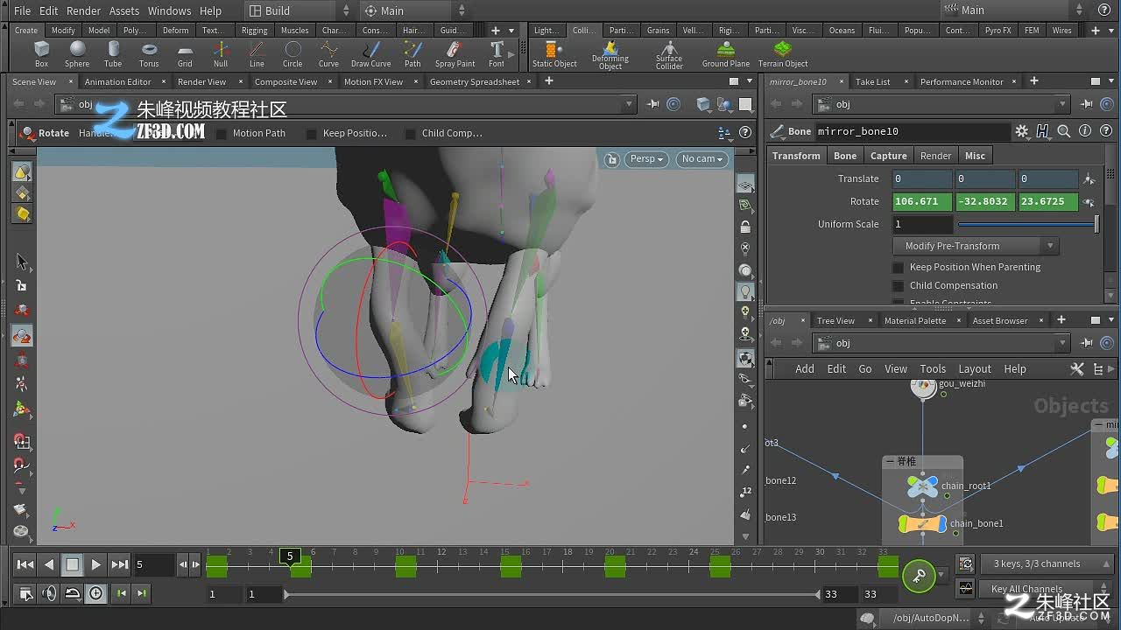This screenshot has height=630, width=1121.
Task: Open the No cam camera dropdown
Action: point(702,158)
